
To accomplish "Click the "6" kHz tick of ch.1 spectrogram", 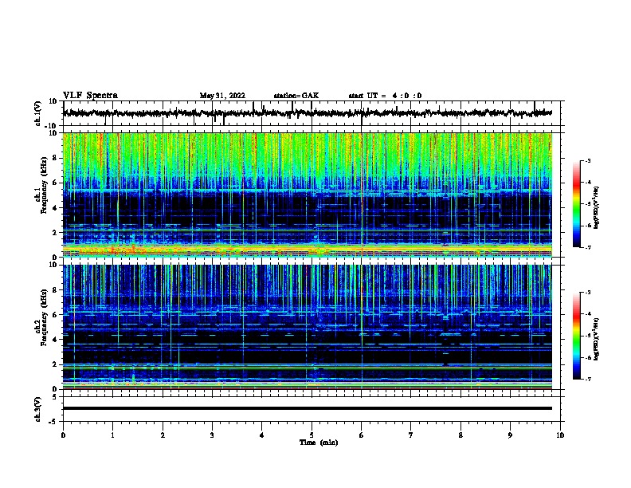I will tap(55, 183).
